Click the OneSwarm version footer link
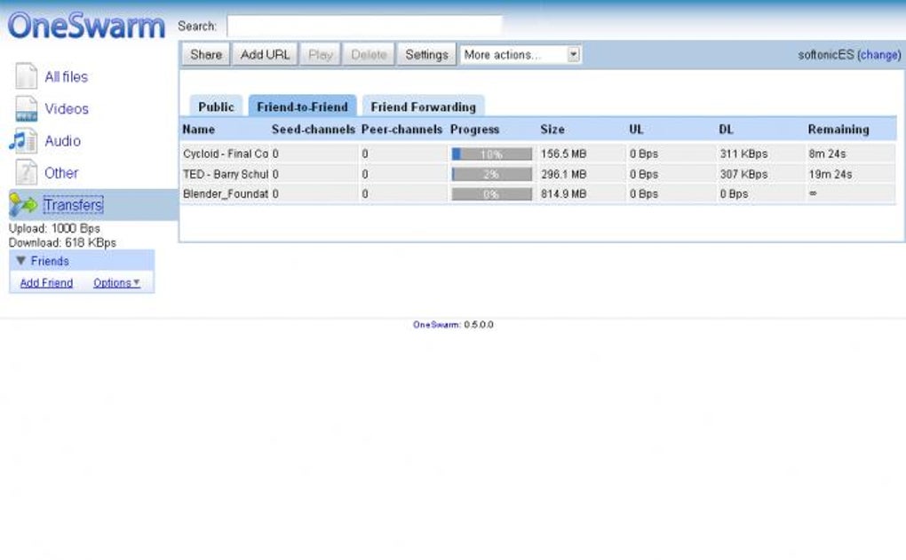This screenshot has height=560, width=906. click(x=436, y=325)
